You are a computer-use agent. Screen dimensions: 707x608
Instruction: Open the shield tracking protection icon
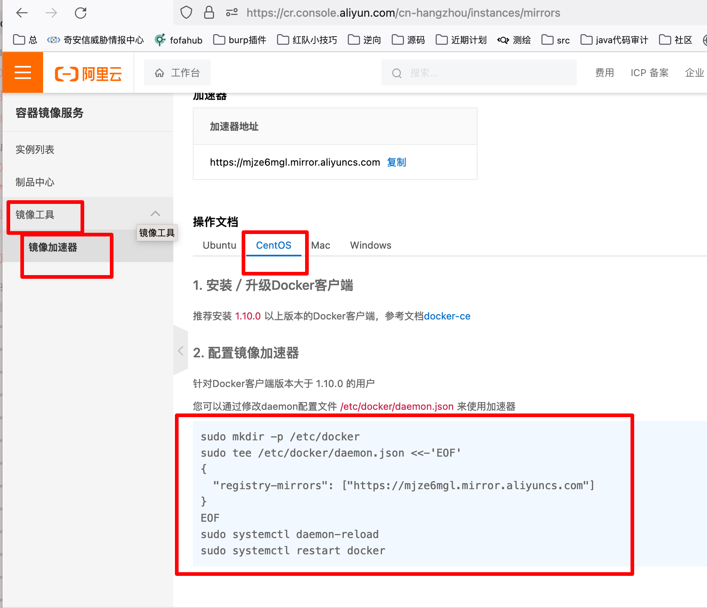(186, 13)
